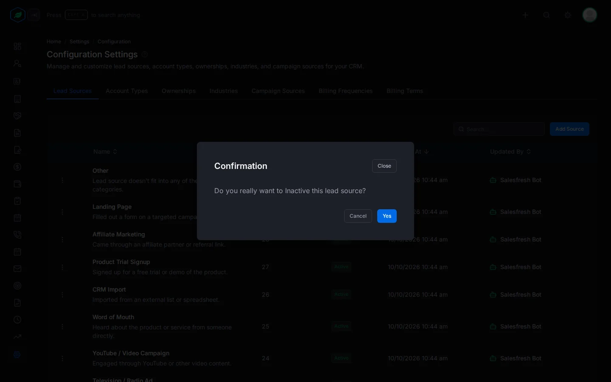
Task: Open the Account Types tab
Action: click(127, 91)
